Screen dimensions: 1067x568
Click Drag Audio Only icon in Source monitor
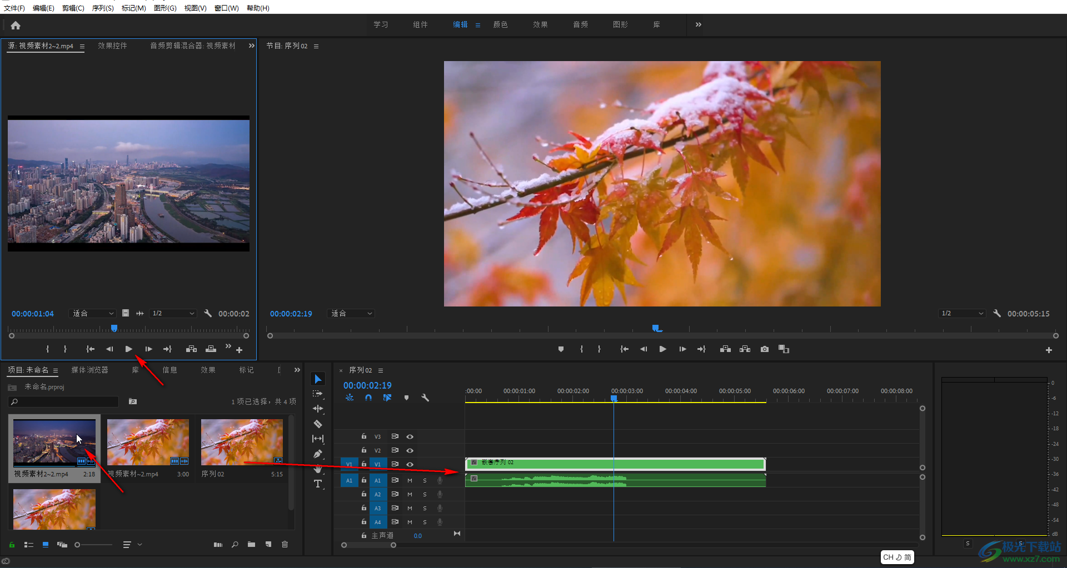click(140, 313)
